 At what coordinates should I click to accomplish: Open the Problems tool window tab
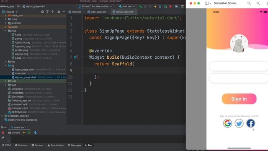[21, 145]
